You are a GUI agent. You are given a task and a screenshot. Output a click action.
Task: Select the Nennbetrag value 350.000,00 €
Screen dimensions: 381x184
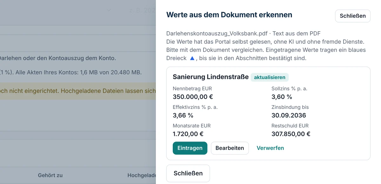tap(193, 97)
